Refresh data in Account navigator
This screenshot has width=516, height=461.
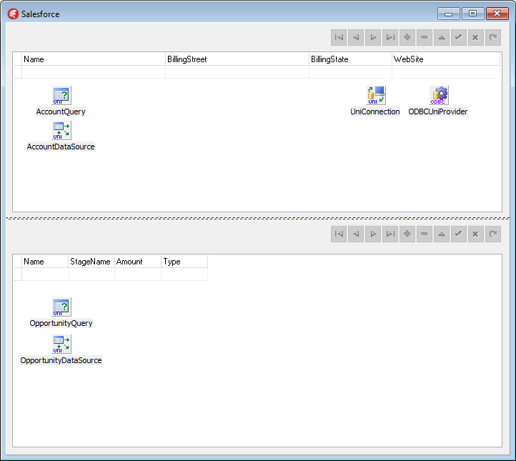(x=493, y=37)
